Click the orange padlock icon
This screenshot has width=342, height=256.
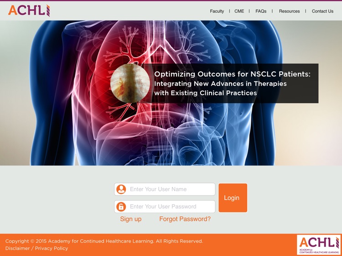point(121,206)
